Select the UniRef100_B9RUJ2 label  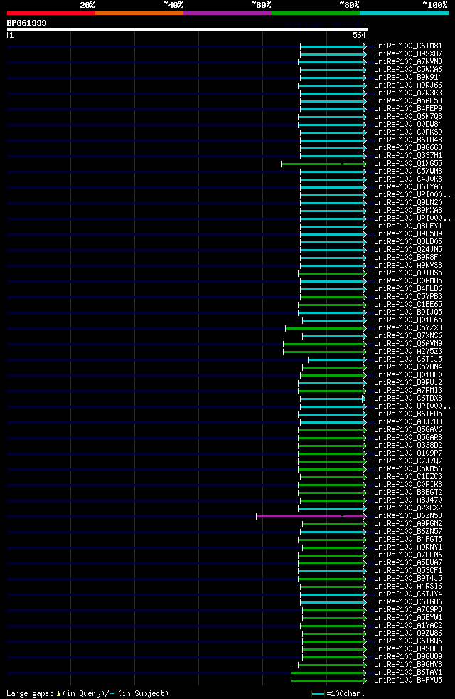[x=408, y=383]
